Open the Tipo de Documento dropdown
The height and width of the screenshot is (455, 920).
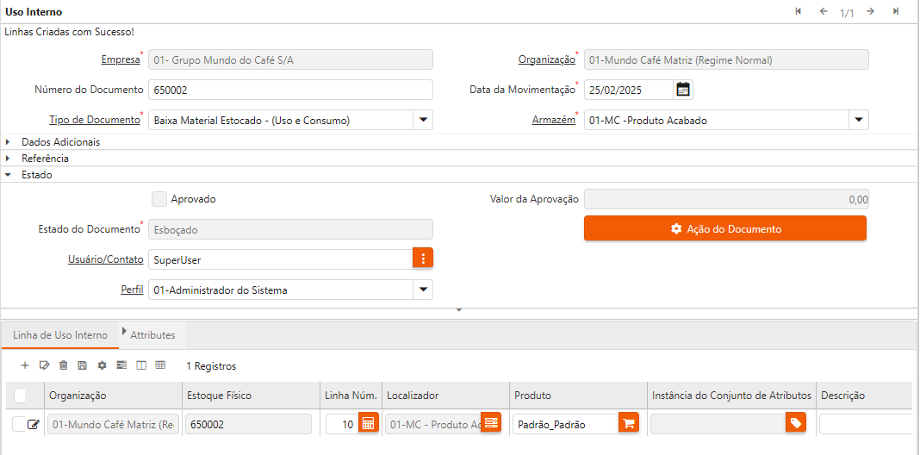pos(423,120)
